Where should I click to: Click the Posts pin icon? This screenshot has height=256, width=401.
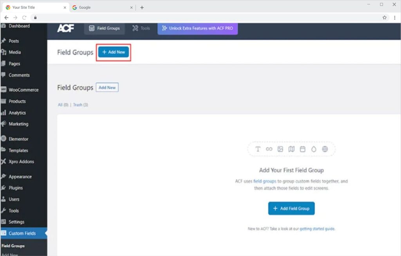point(3,41)
